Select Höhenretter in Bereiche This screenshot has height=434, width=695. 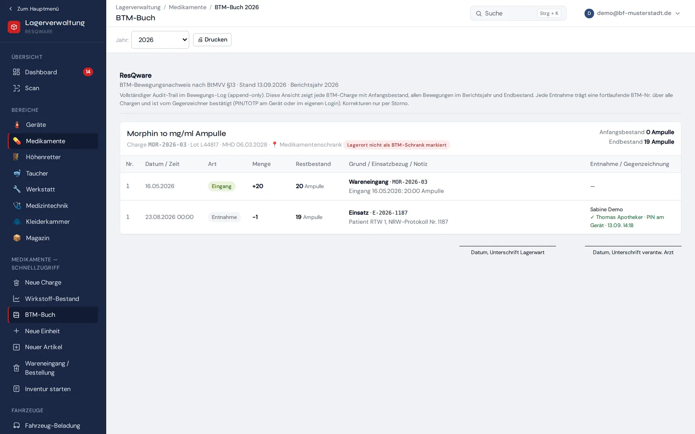click(53, 157)
